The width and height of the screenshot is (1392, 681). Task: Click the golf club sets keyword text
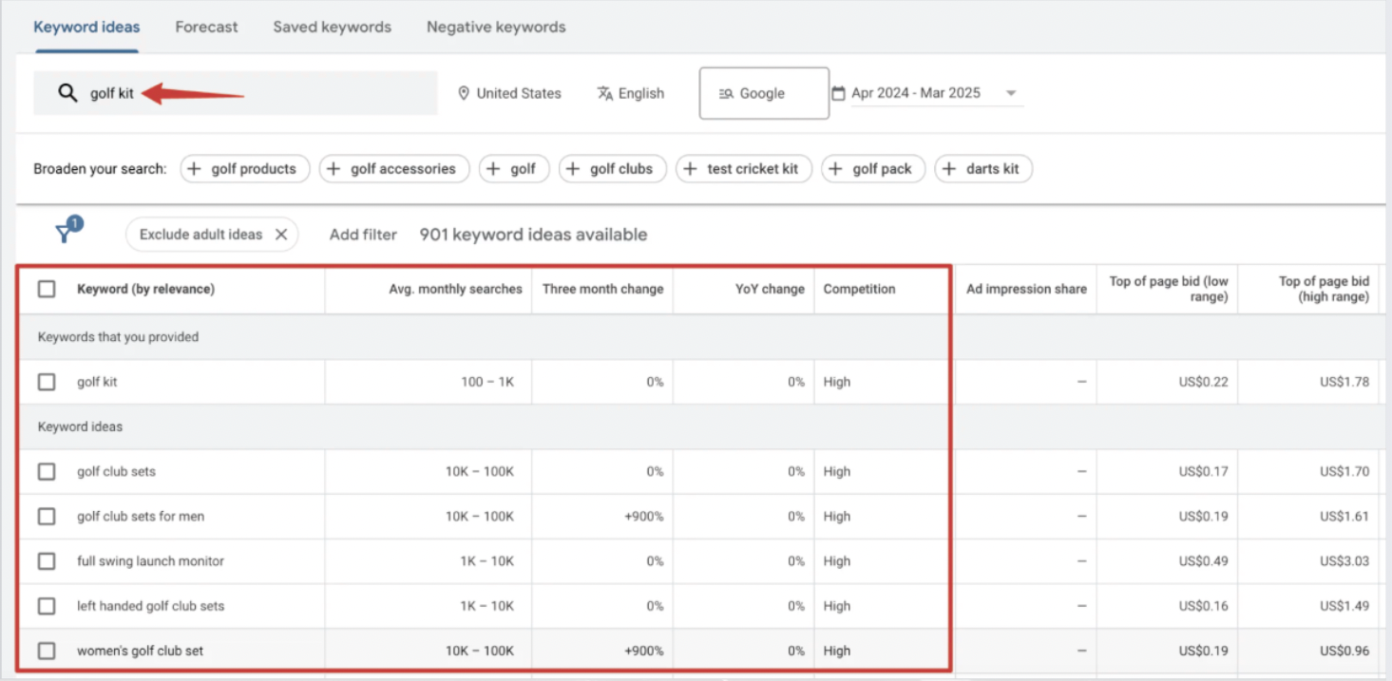116,471
